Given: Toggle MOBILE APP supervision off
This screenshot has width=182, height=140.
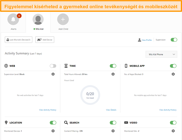Looking at the screenshot, I should [x=173, y=66].
